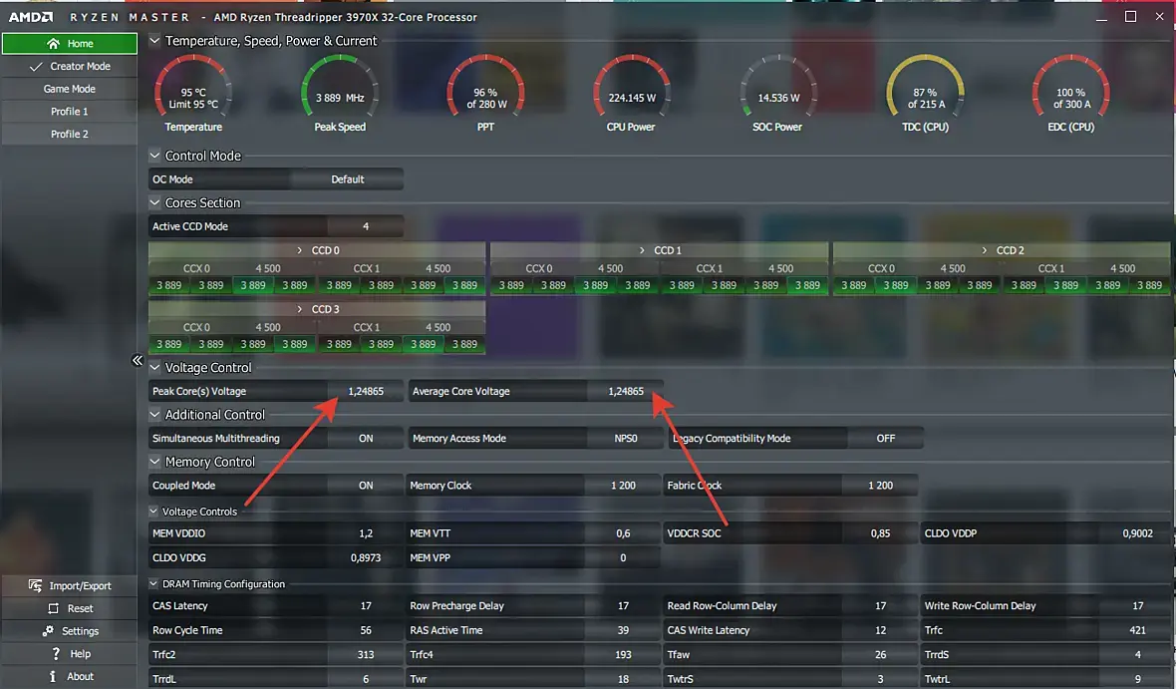The height and width of the screenshot is (689, 1176).
Task: Click Read Row-Column Delay value 17
Action: click(x=880, y=605)
